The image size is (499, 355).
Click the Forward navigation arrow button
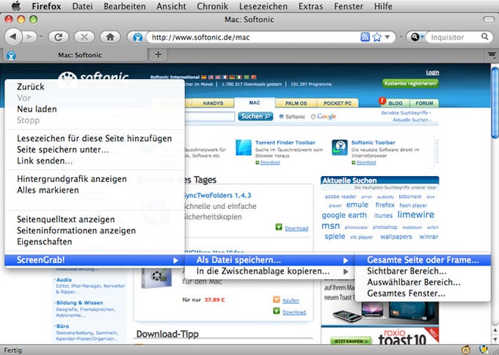point(30,37)
